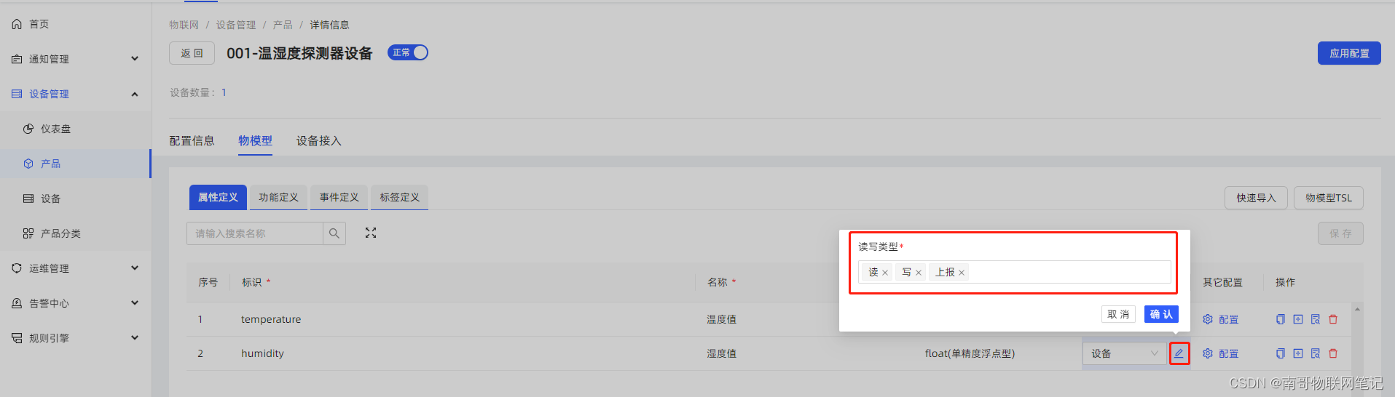This screenshot has width=1395, height=397.
Task: Remove the 写 tag from read-write type
Action: coord(919,273)
